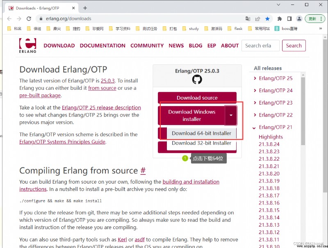This screenshot has width=328, height=248.
Task: Open the boss bookmark
Action: [286, 28]
